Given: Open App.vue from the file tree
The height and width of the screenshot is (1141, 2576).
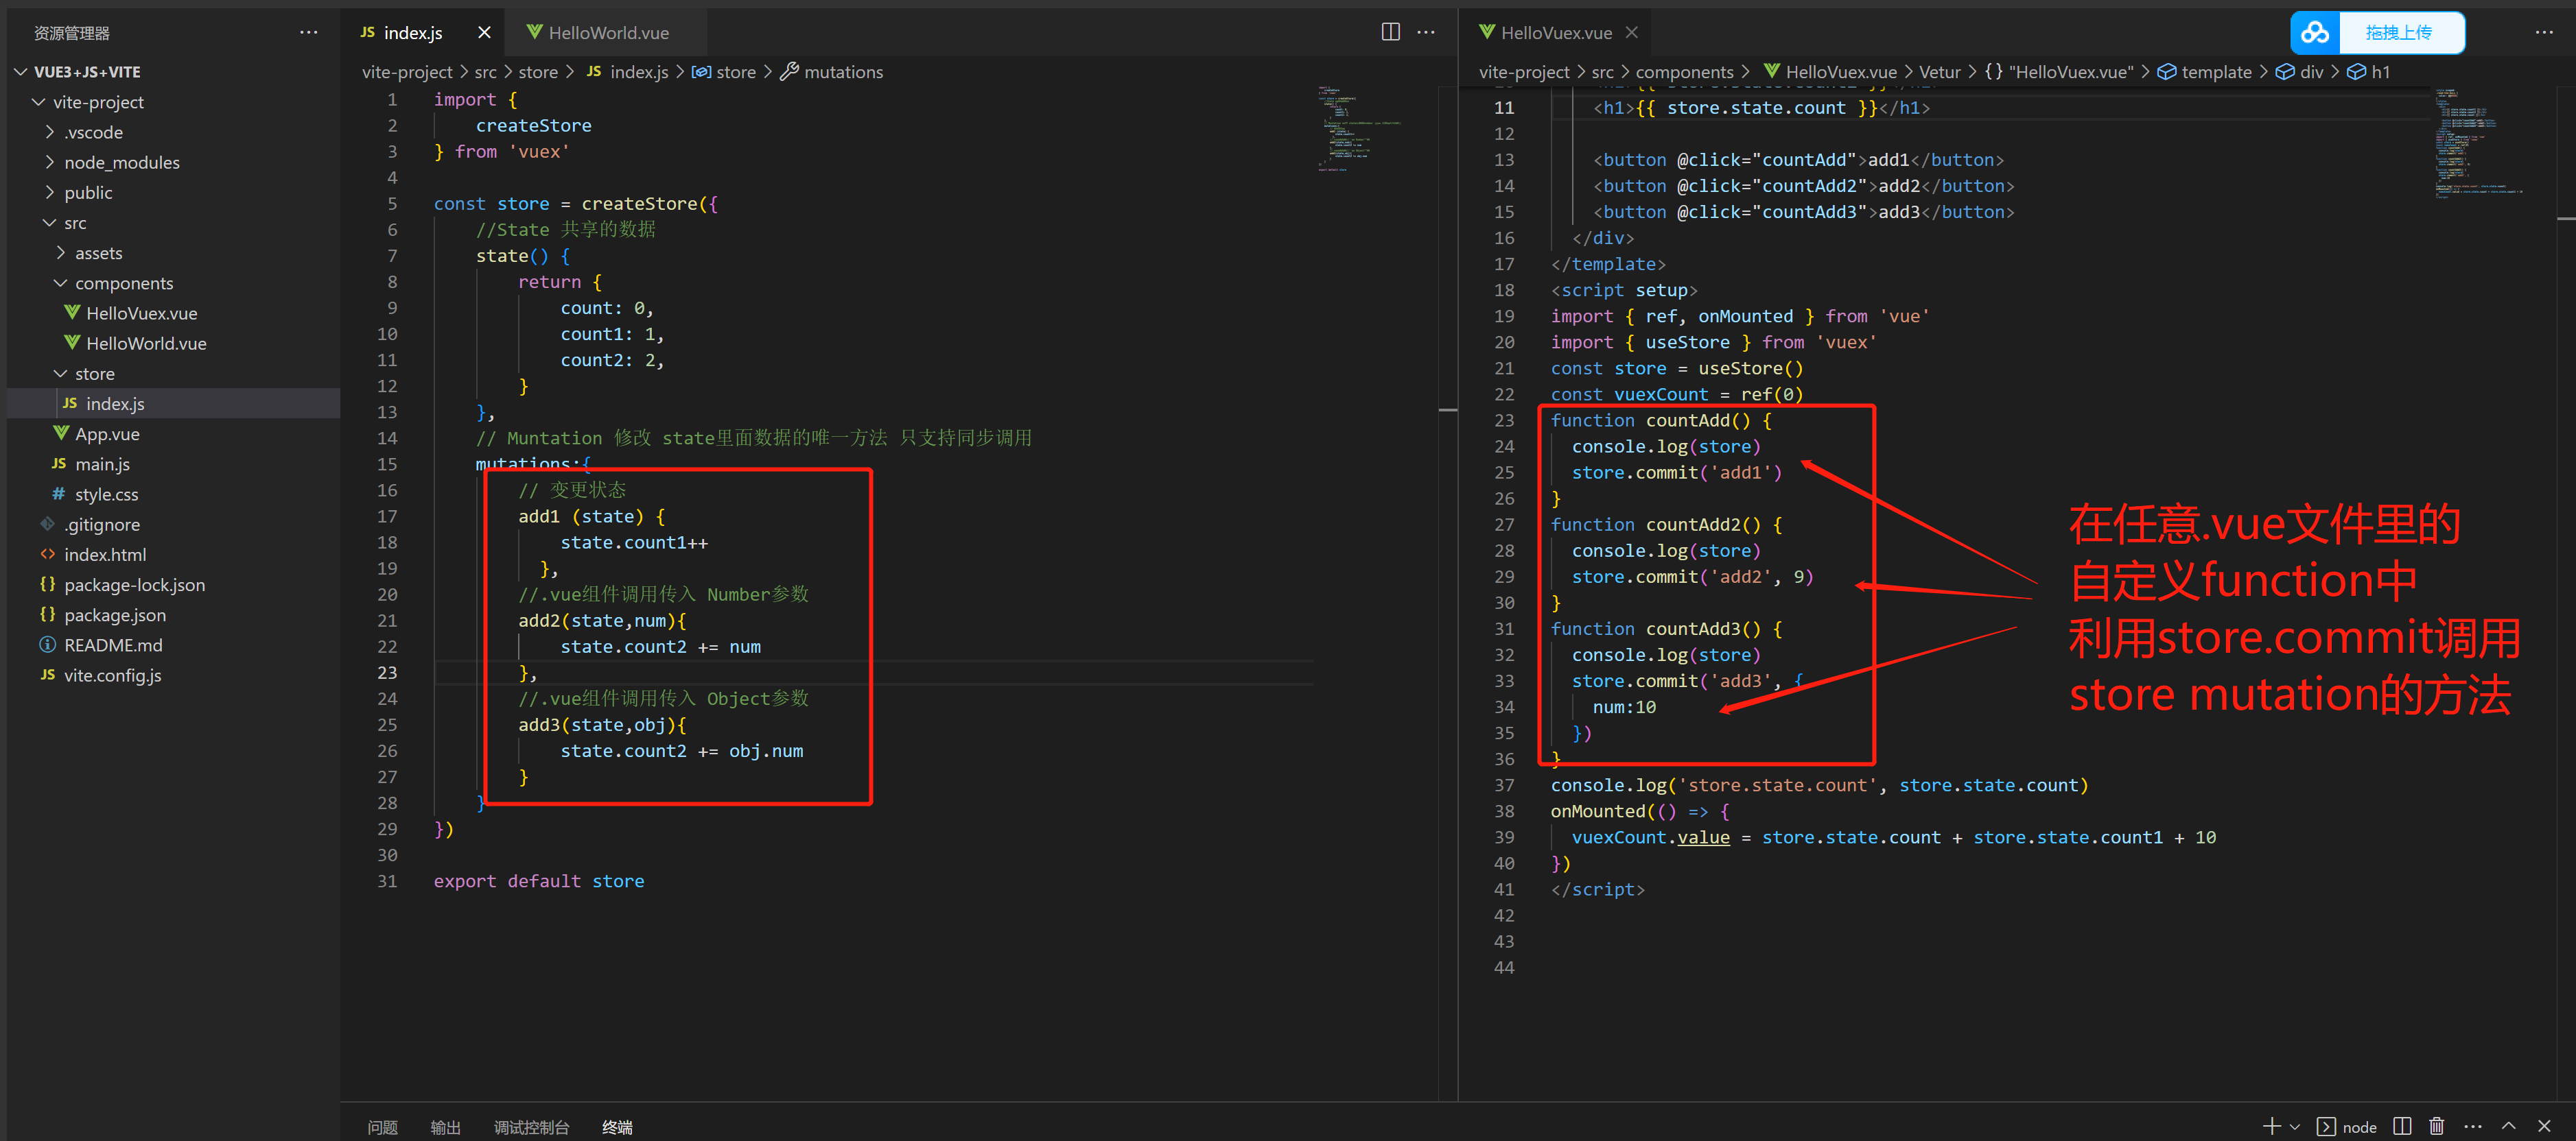Looking at the screenshot, I should pos(107,435).
